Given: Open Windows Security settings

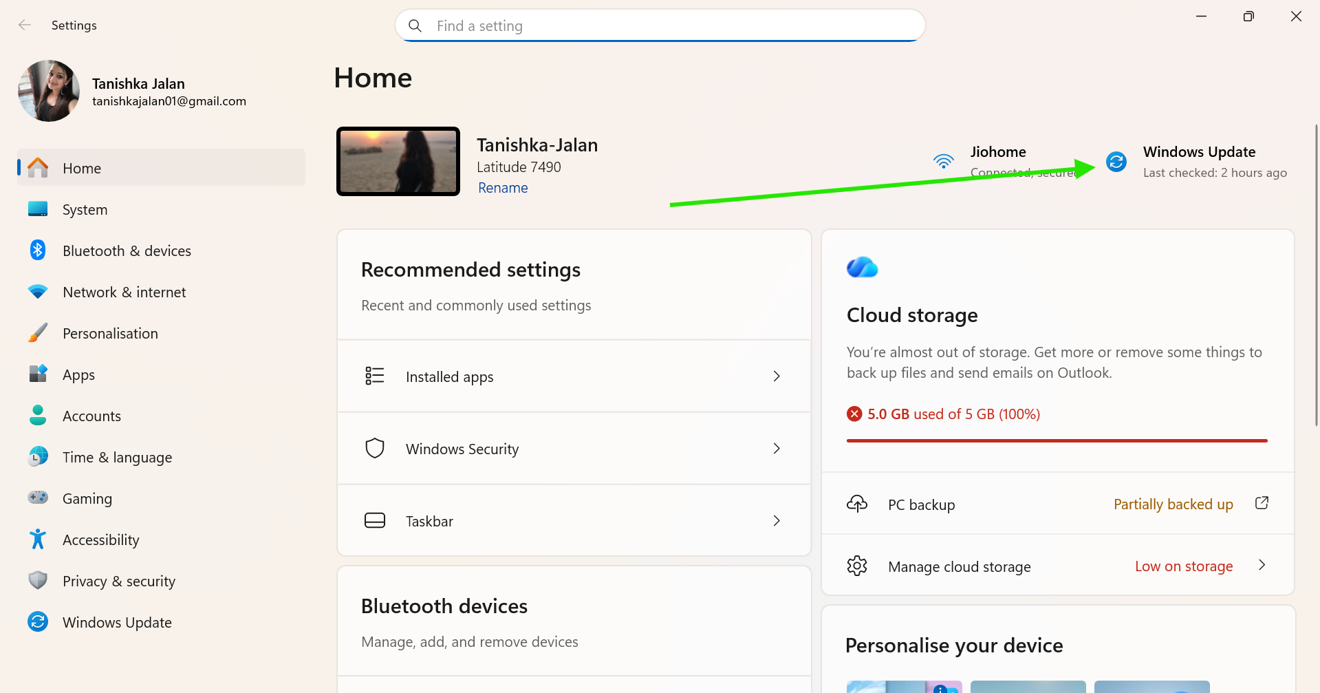Looking at the screenshot, I should 574,449.
